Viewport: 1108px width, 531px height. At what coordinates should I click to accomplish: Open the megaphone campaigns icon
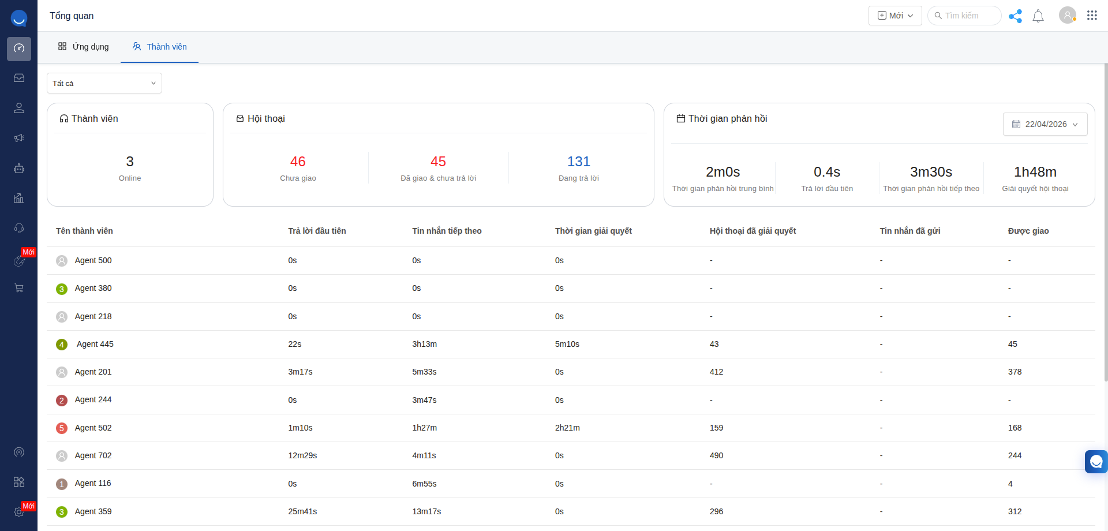point(19,138)
